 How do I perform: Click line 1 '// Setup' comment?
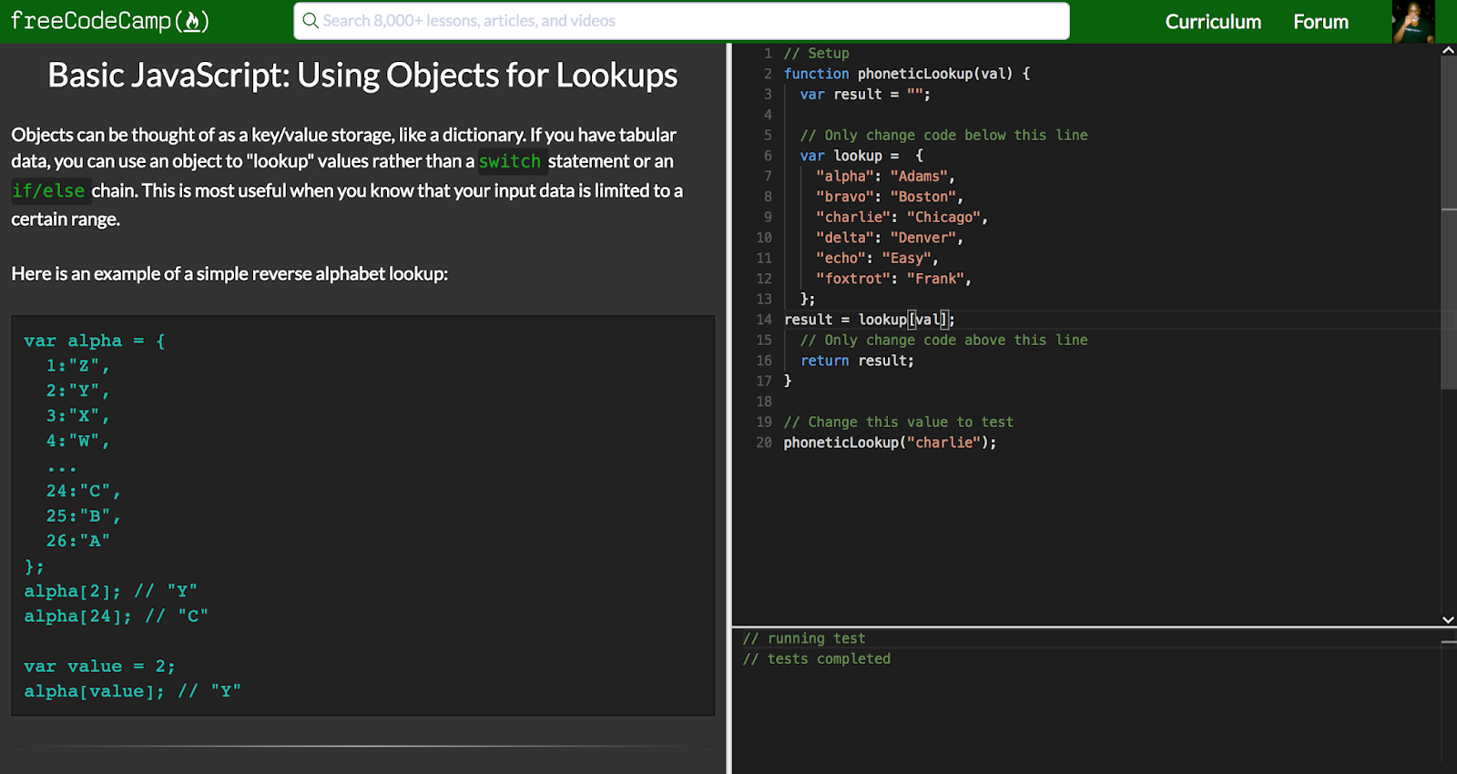816,53
